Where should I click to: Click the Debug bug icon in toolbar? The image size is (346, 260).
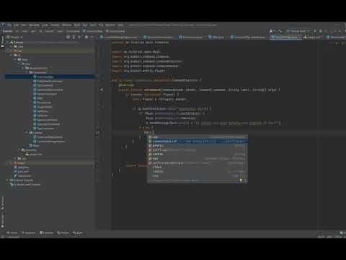pyautogui.click(x=321, y=31)
